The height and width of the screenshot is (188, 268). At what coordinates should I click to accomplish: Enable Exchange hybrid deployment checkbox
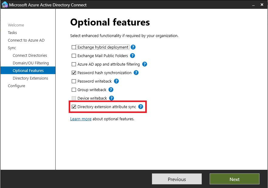[74, 47]
